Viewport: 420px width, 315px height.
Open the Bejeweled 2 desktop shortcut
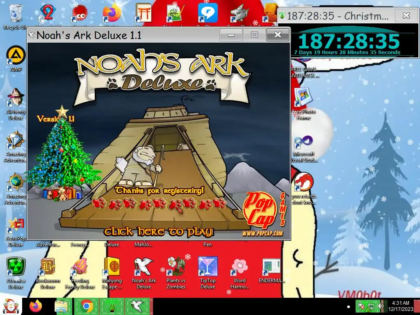pos(48,15)
